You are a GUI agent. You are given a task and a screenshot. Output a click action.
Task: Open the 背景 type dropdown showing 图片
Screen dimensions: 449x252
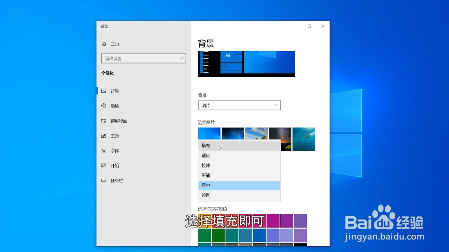pos(239,105)
